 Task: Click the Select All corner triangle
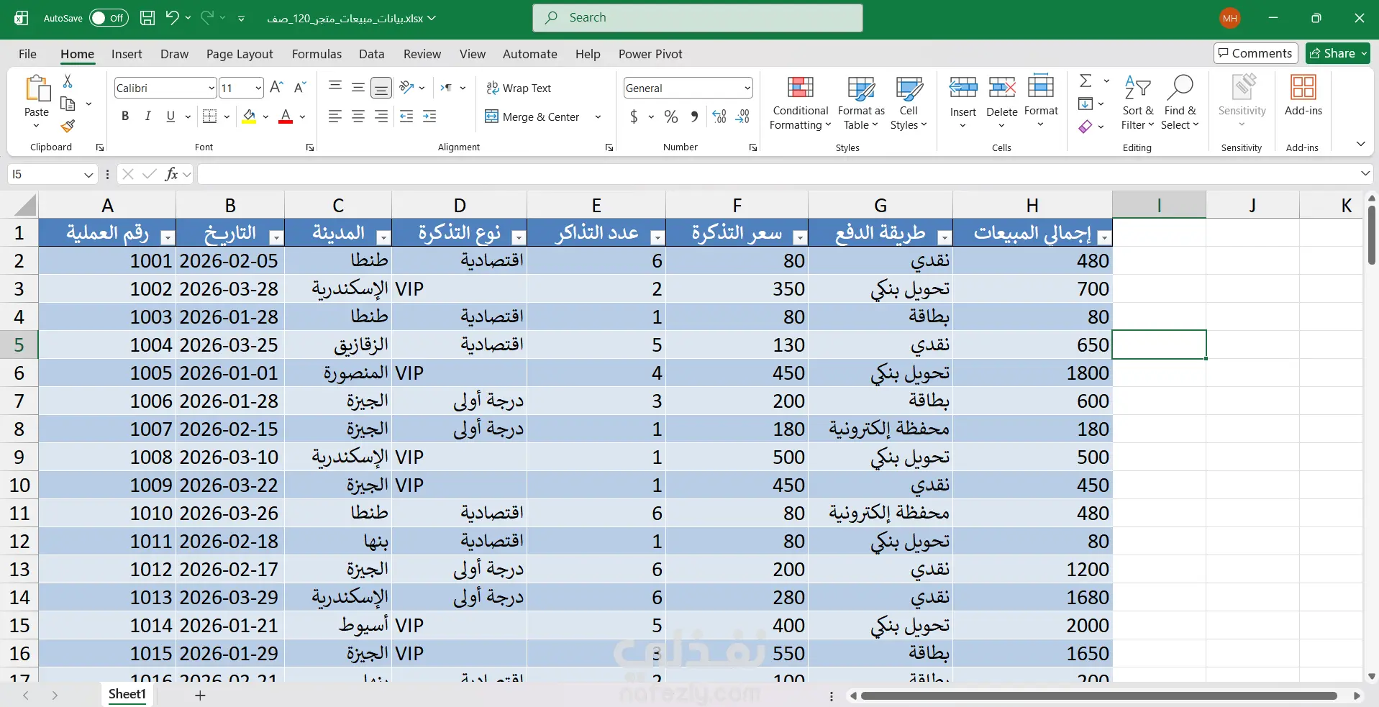(x=24, y=205)
